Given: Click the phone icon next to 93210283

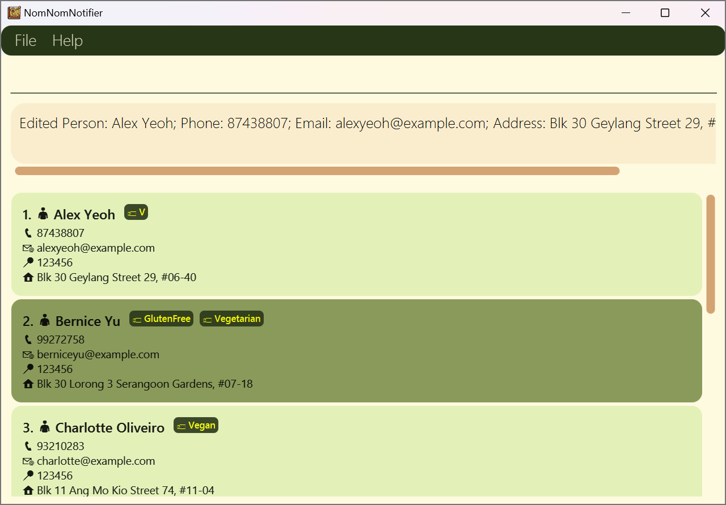Looking at the screenshot, I should coord(28,446).
